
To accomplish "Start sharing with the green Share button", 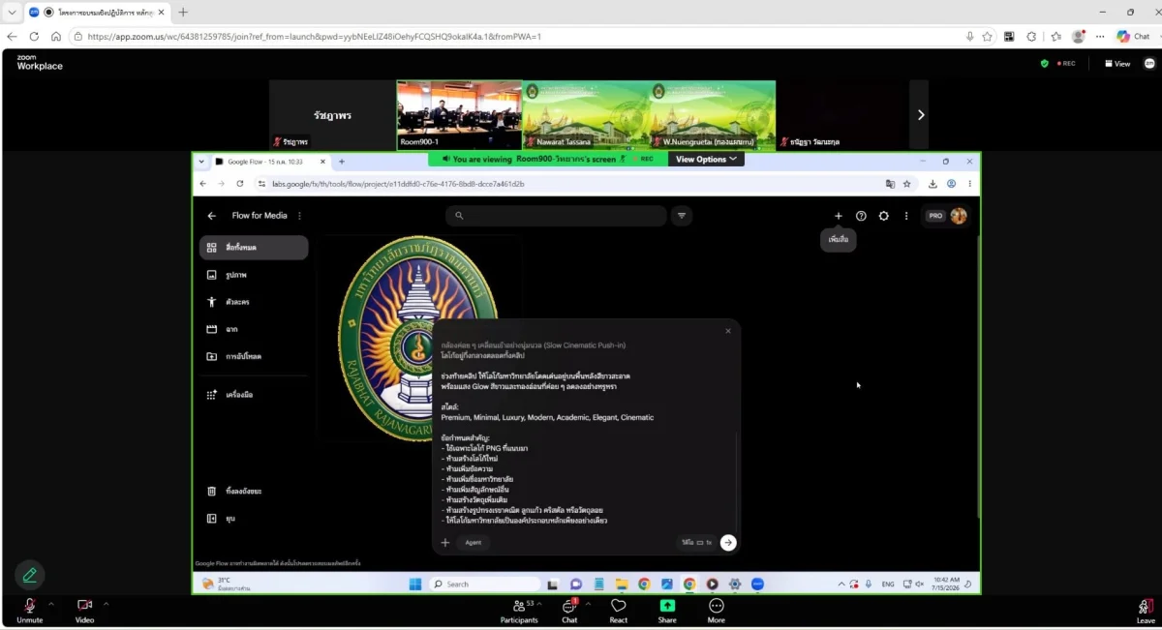I will pyautogui.click(x=667, y=611).
